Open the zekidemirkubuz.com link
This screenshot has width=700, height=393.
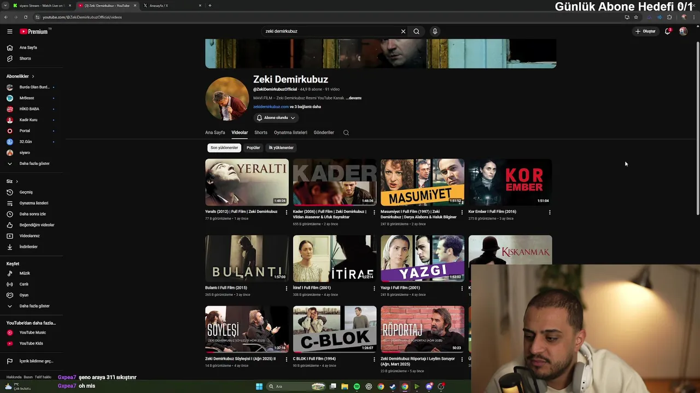tap(271, 107)
